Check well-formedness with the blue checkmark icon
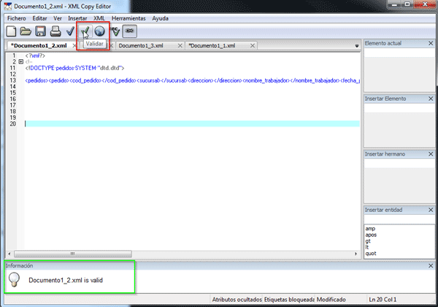 click(x=70, y=31)
